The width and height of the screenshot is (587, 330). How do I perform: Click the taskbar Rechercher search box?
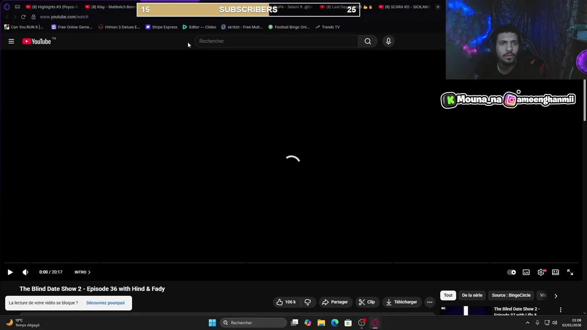click(x=253, y=323)
